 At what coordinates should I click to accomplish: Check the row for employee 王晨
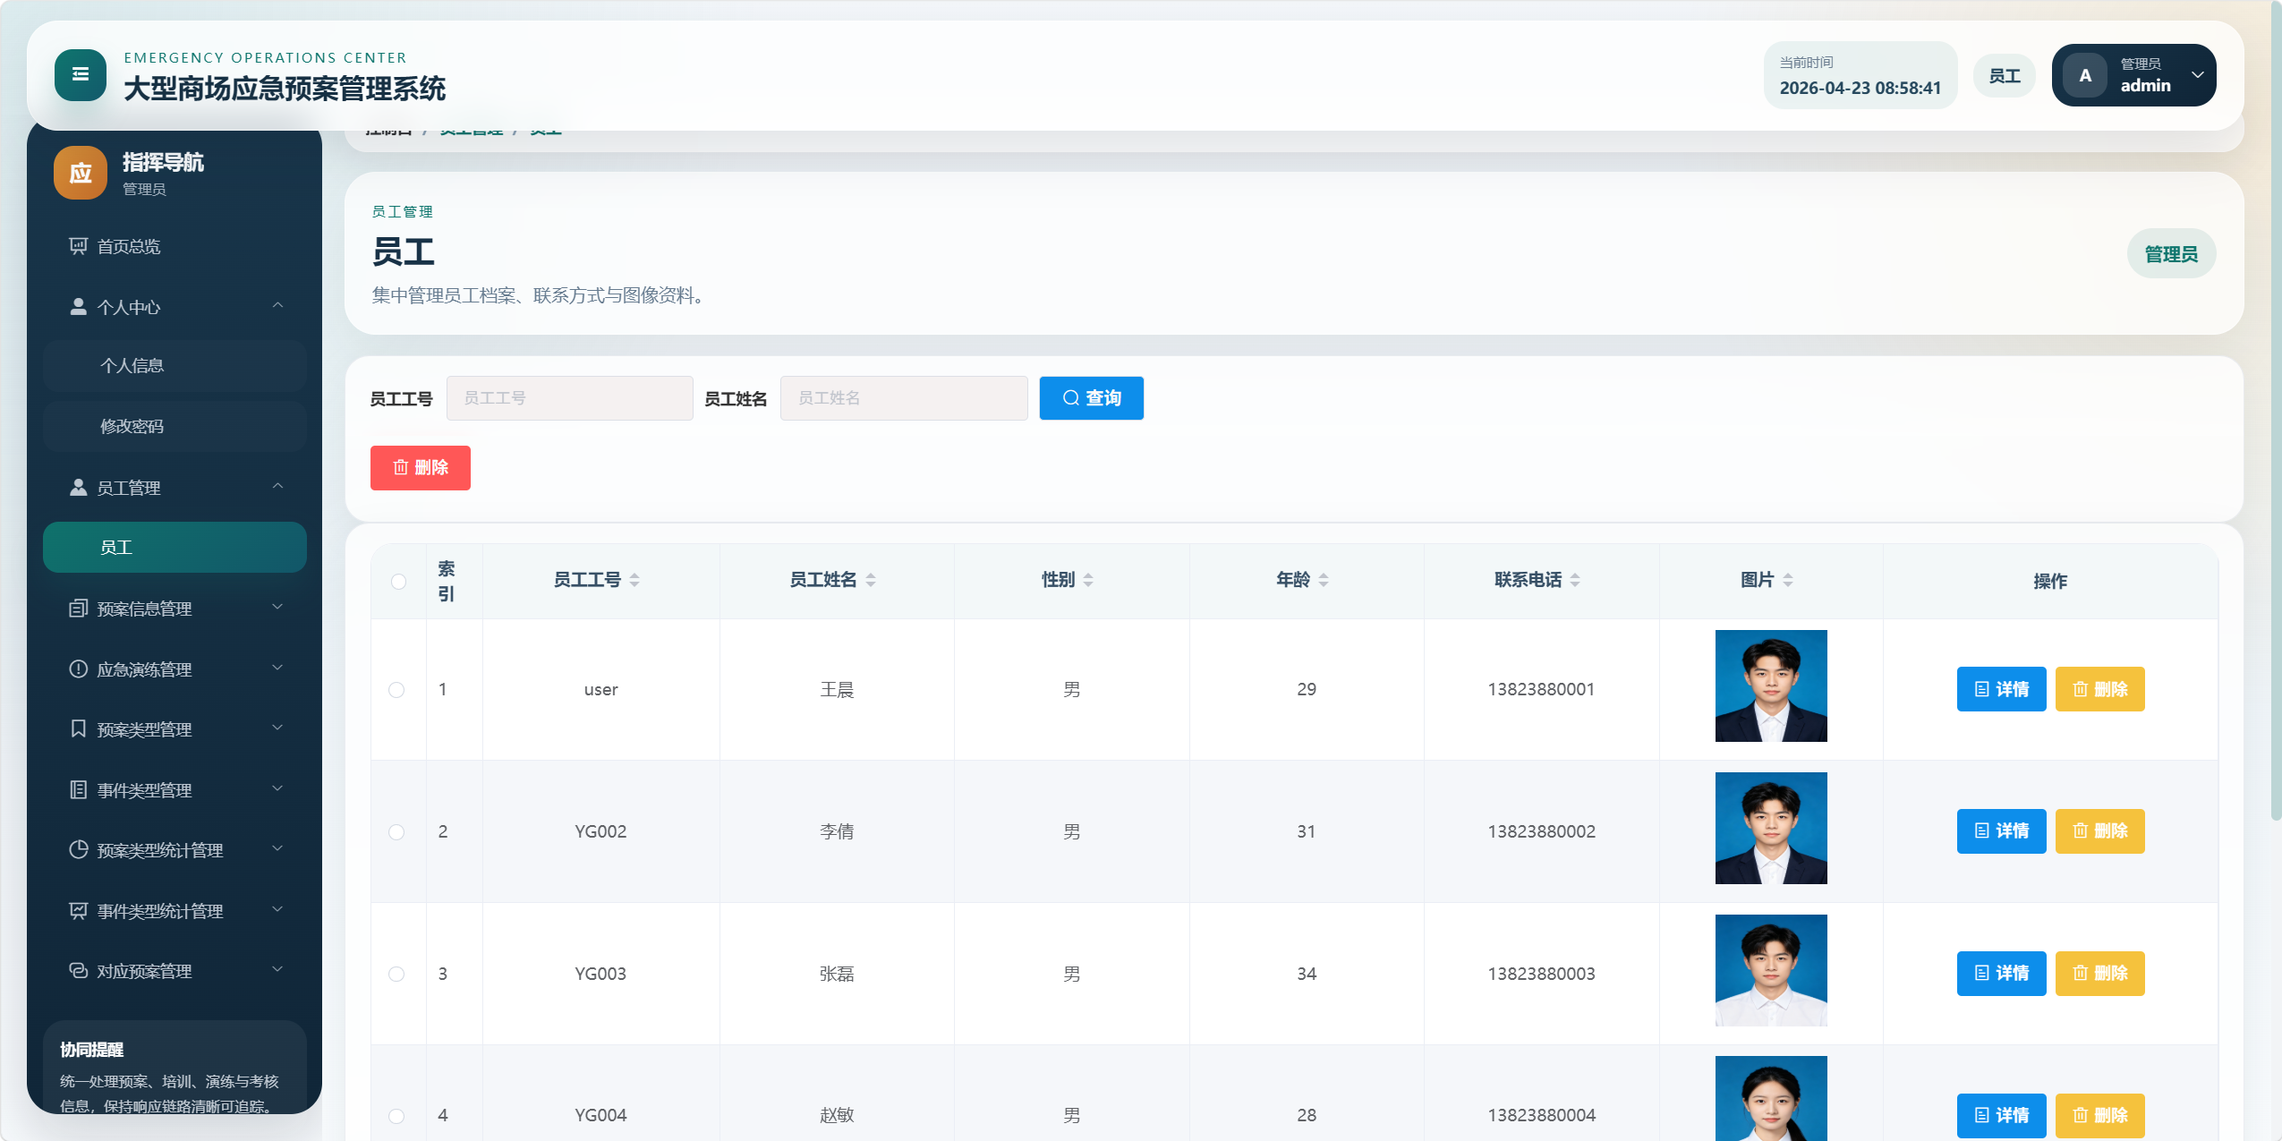[x=396, y=690]
